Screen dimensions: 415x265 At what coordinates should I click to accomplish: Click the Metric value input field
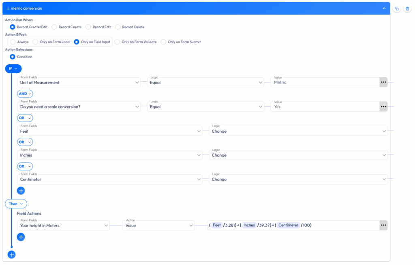coord(324,83)
